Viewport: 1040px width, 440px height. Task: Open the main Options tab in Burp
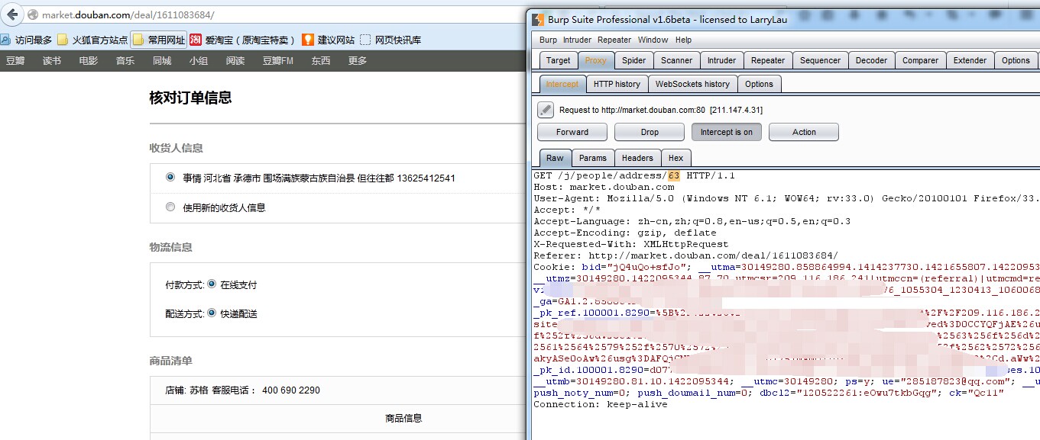coord(1016,60)
